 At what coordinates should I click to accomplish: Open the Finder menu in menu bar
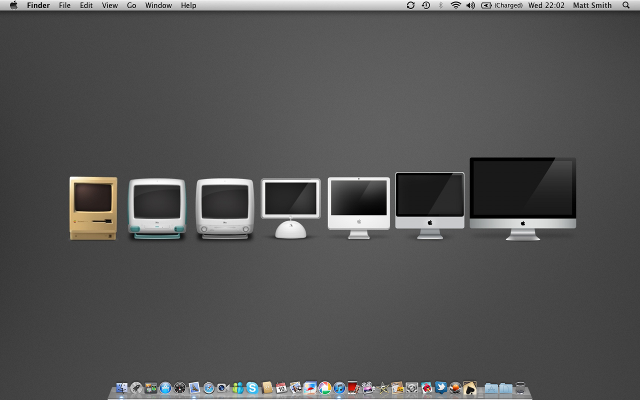click(38, 5)
